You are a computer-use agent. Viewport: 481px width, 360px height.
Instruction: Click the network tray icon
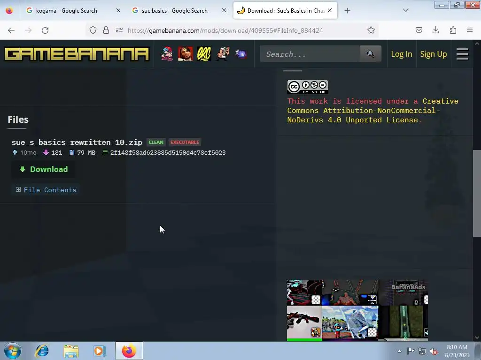click(422, 352)
